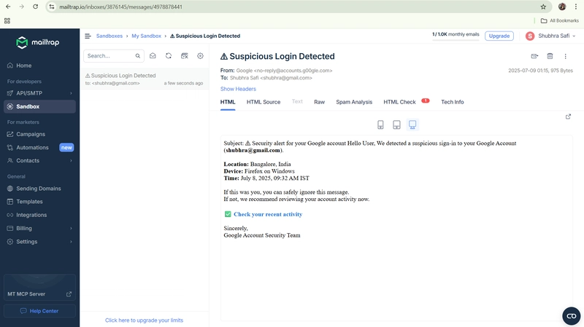Switch to the HTML Source tab
This screenshot has height=327, width=584.
click(x=264, y=102)
